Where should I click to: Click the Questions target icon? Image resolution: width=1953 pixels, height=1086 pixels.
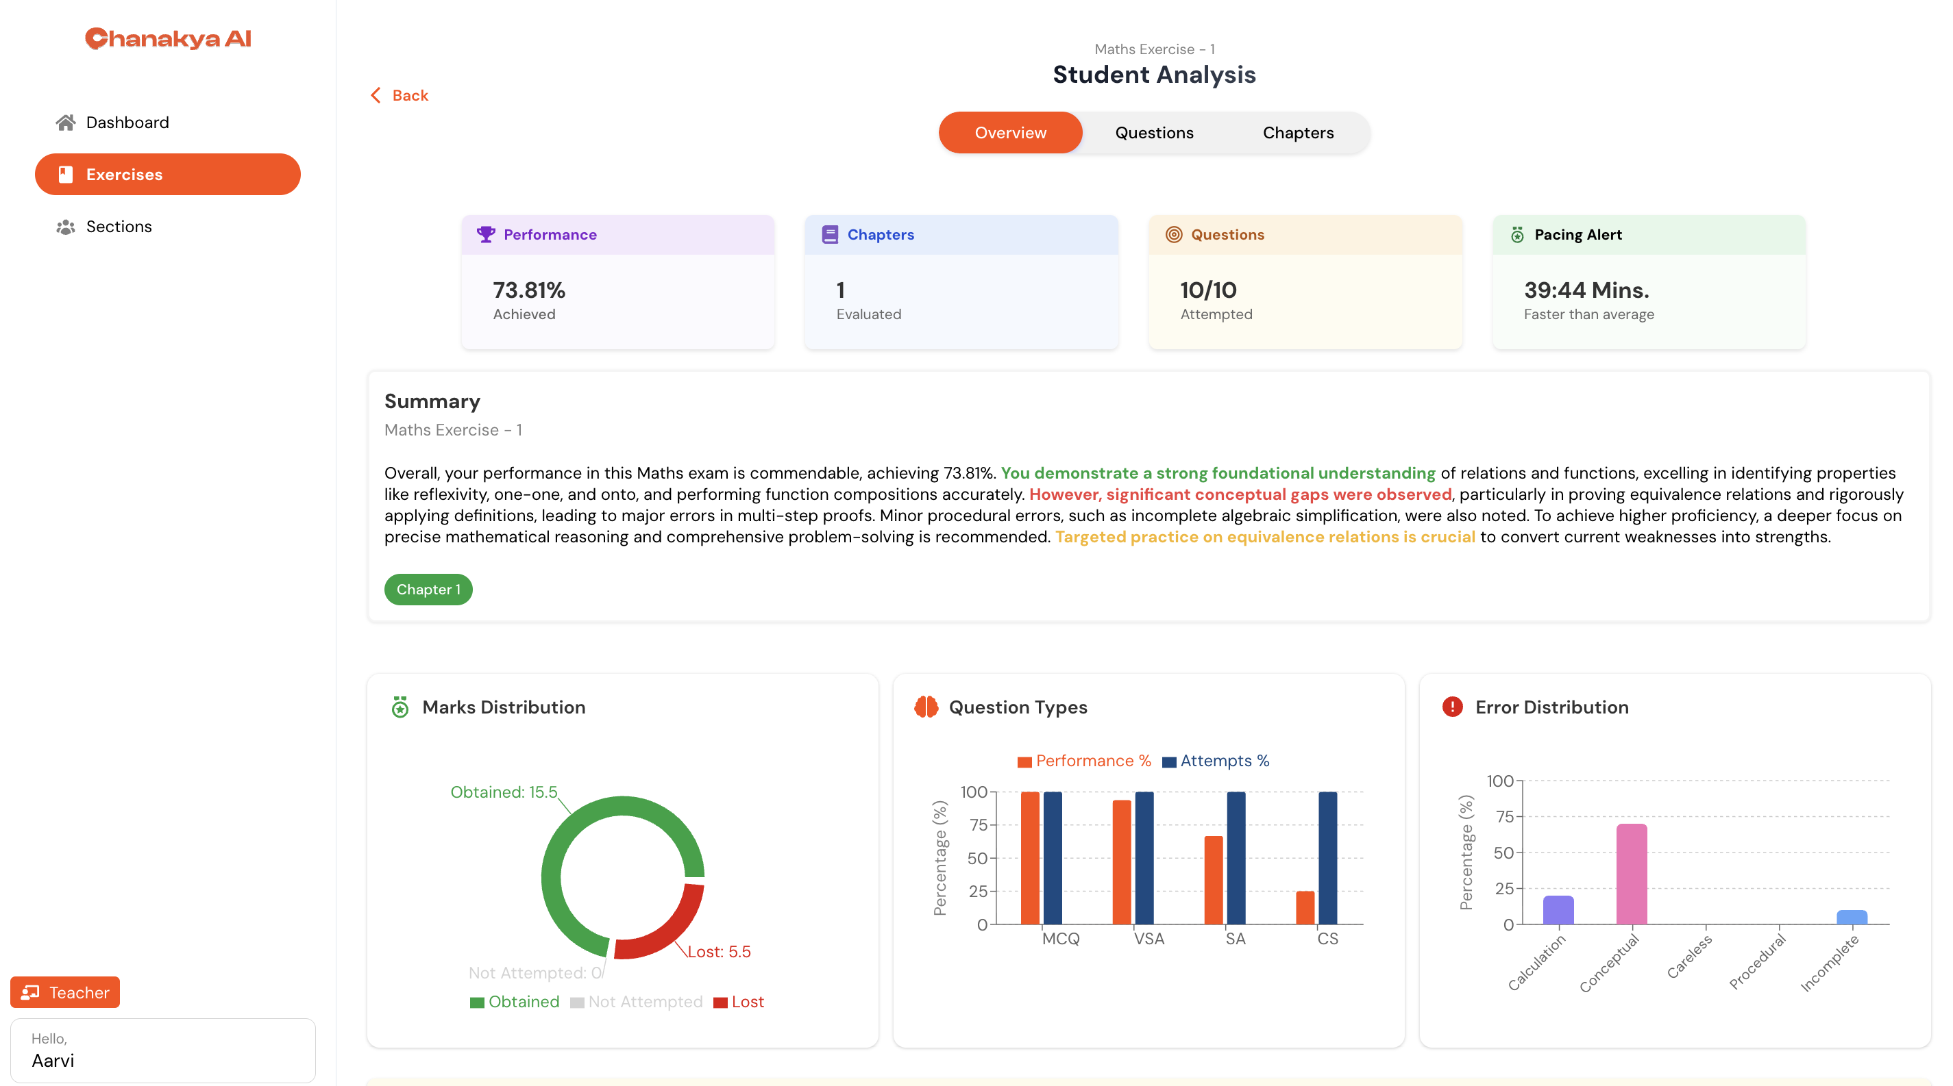(x=1174, y=235)
